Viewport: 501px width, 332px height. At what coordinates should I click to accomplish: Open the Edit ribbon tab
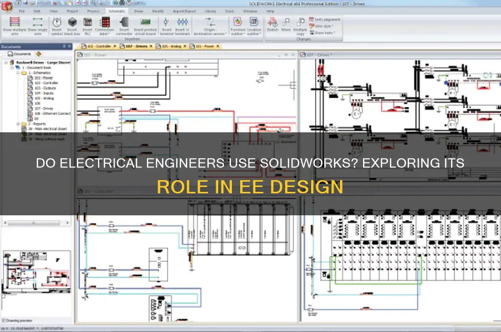(37, 11)
